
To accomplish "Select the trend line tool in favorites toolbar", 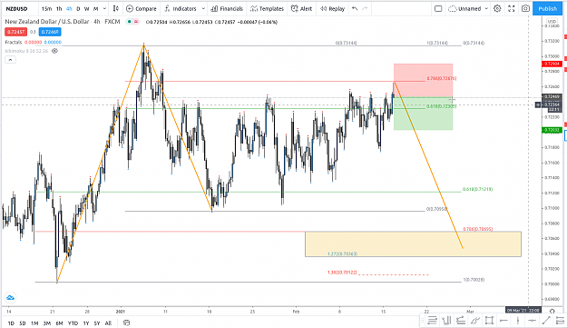I will pyautogui.click(x=546, y=320).
